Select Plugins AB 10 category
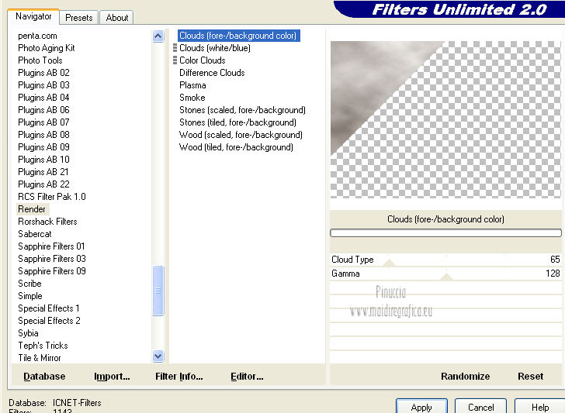This screenshot has width=565, height=413. [x=43, y=160]
